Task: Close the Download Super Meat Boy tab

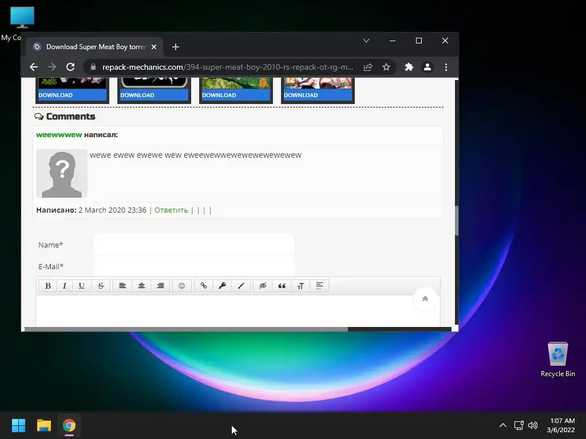Action: [x=154, y=47]
